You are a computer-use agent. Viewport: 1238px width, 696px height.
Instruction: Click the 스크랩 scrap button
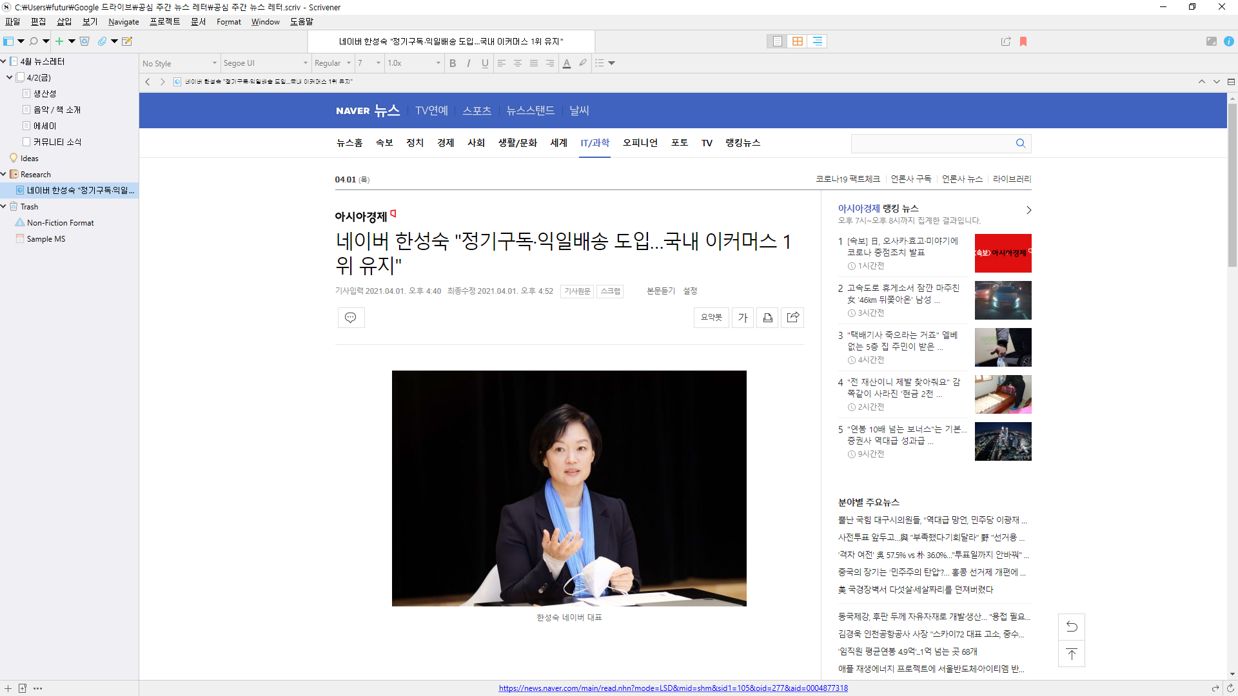click(610, 291)
